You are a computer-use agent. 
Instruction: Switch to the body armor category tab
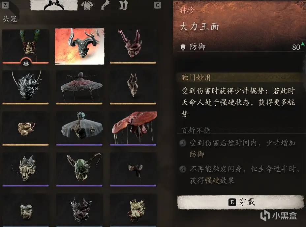coord(87,5)
